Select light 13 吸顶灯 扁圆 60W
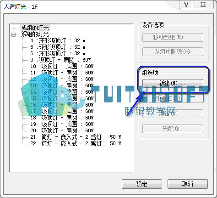Image resolution: width=217 pixels, height=198 pixels. click(x=62, y=85)
